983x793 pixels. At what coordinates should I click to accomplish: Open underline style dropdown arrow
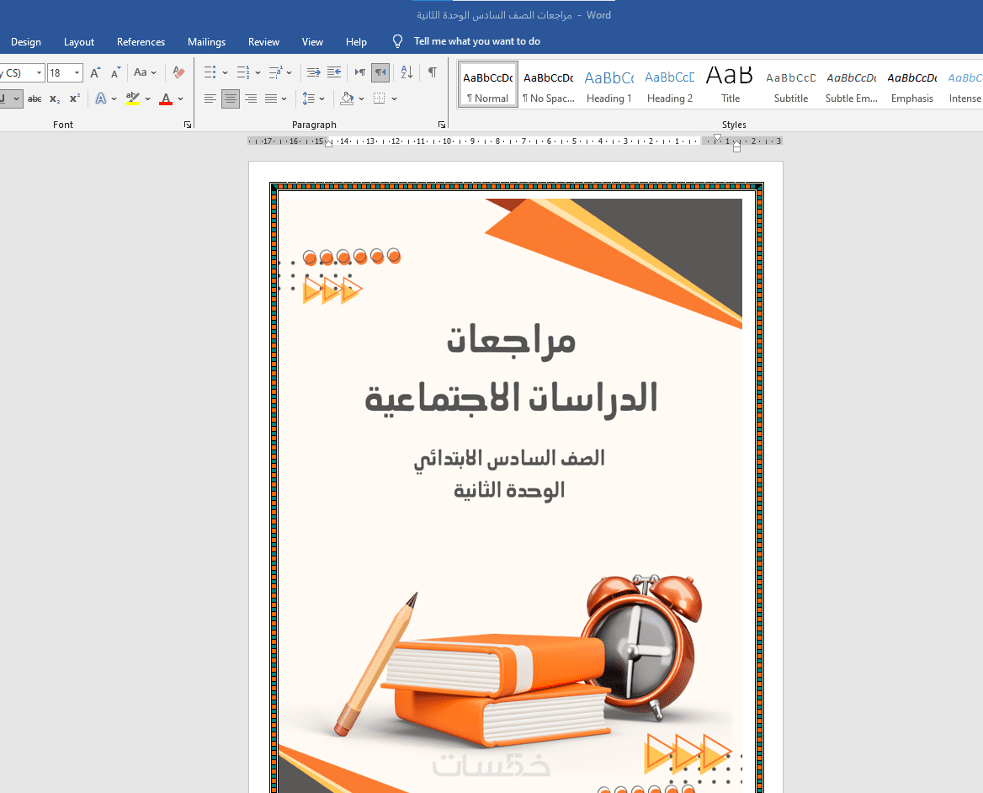16,98
